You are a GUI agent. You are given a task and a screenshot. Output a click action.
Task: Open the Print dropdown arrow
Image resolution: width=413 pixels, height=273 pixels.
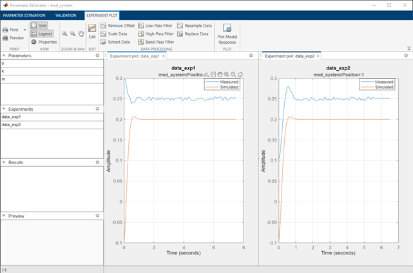click(x=24, y=30)
